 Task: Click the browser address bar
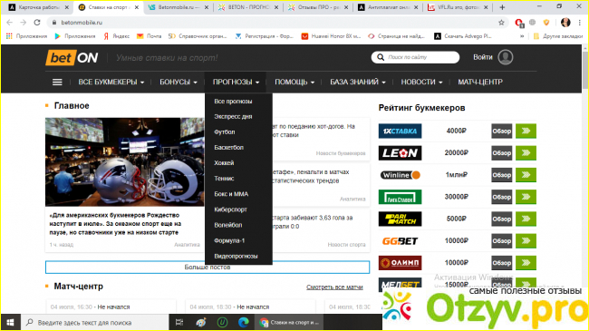(276, 23)
